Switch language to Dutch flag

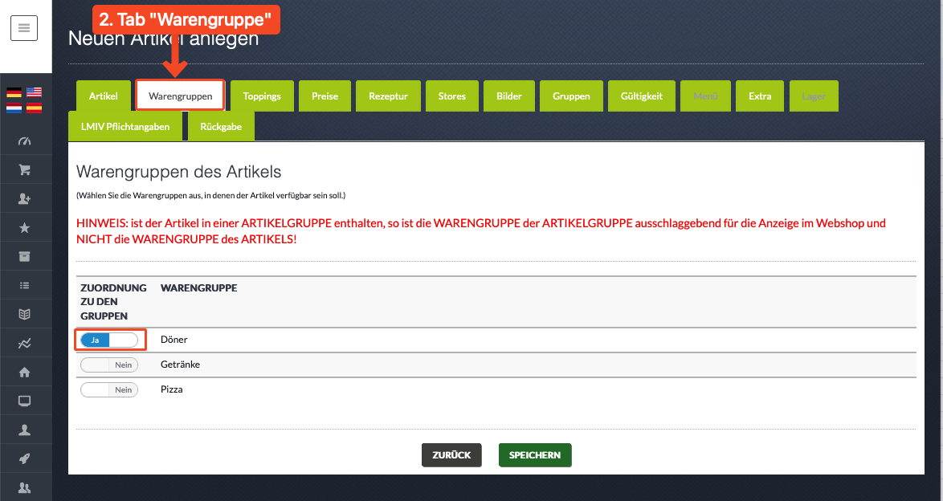(x=14, y=108)
